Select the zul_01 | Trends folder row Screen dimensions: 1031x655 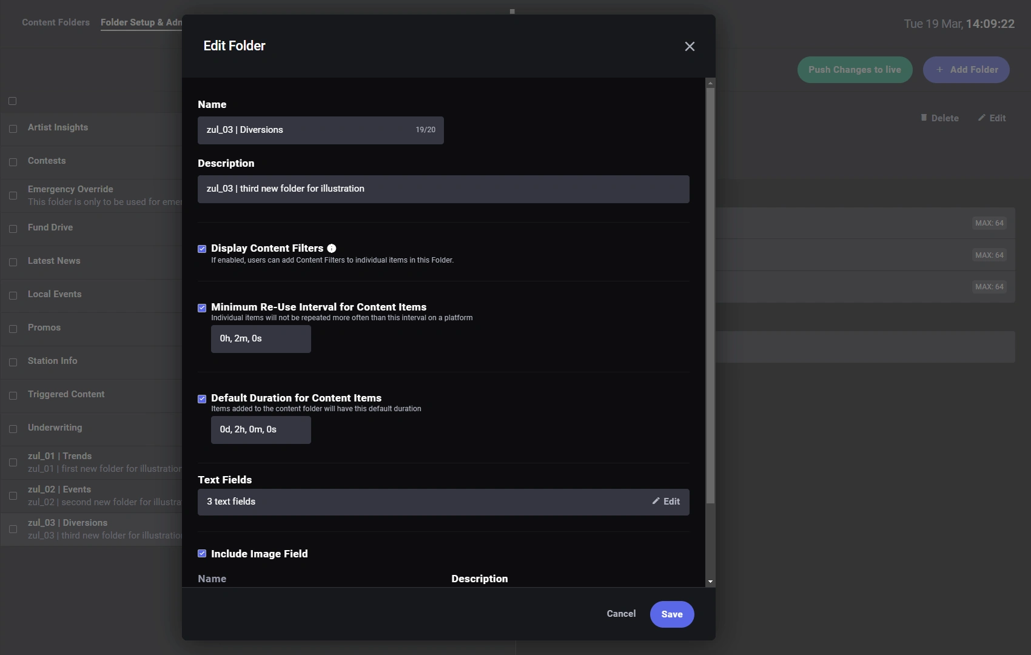pos(91,462)
